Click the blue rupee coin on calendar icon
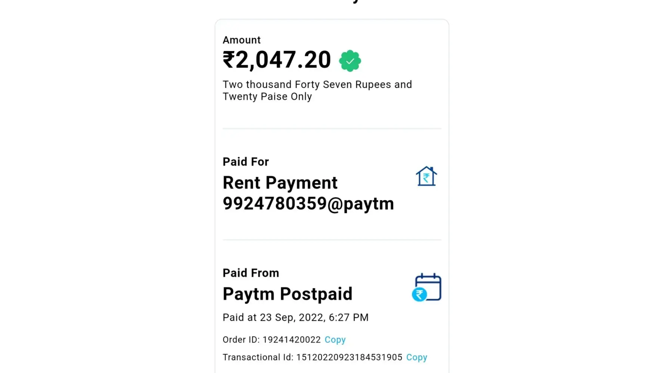 coord(419,295)
